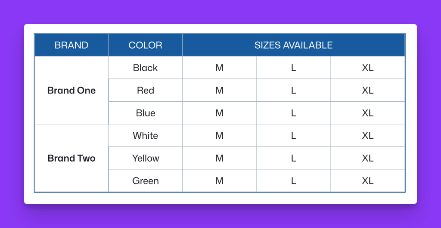Viewport: 441px width, 228px height.
Task: Select size M in the Green row
Action: point(219,181)
